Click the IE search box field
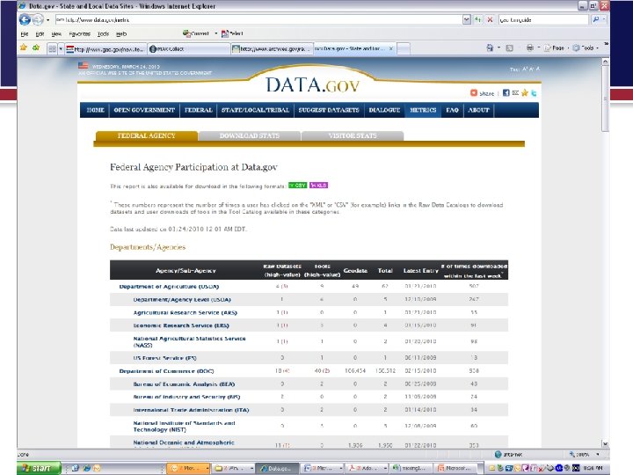 543,19
